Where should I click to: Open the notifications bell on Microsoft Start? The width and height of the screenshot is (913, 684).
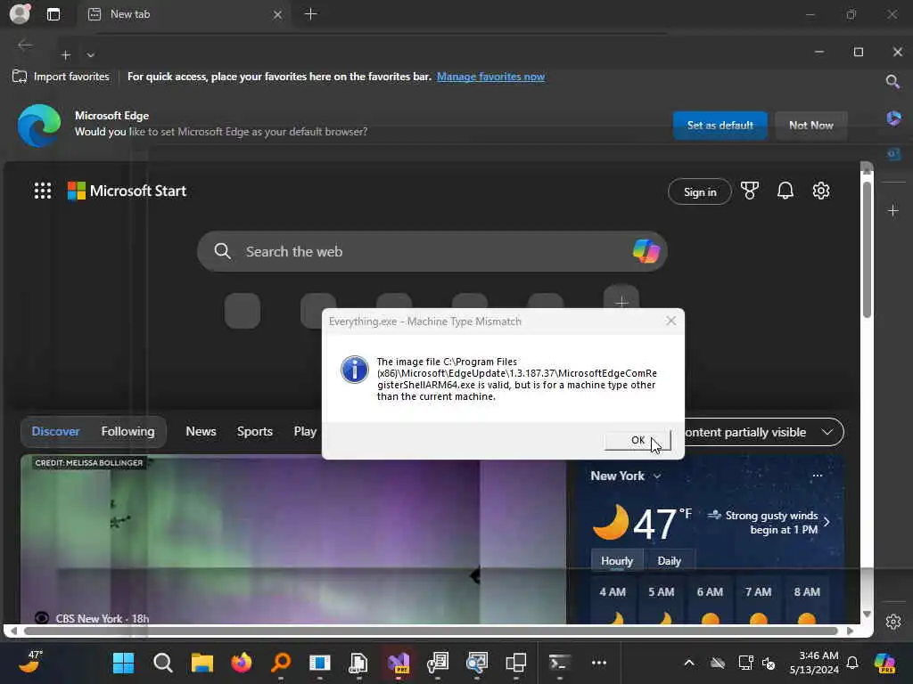[x=785, y=191]
